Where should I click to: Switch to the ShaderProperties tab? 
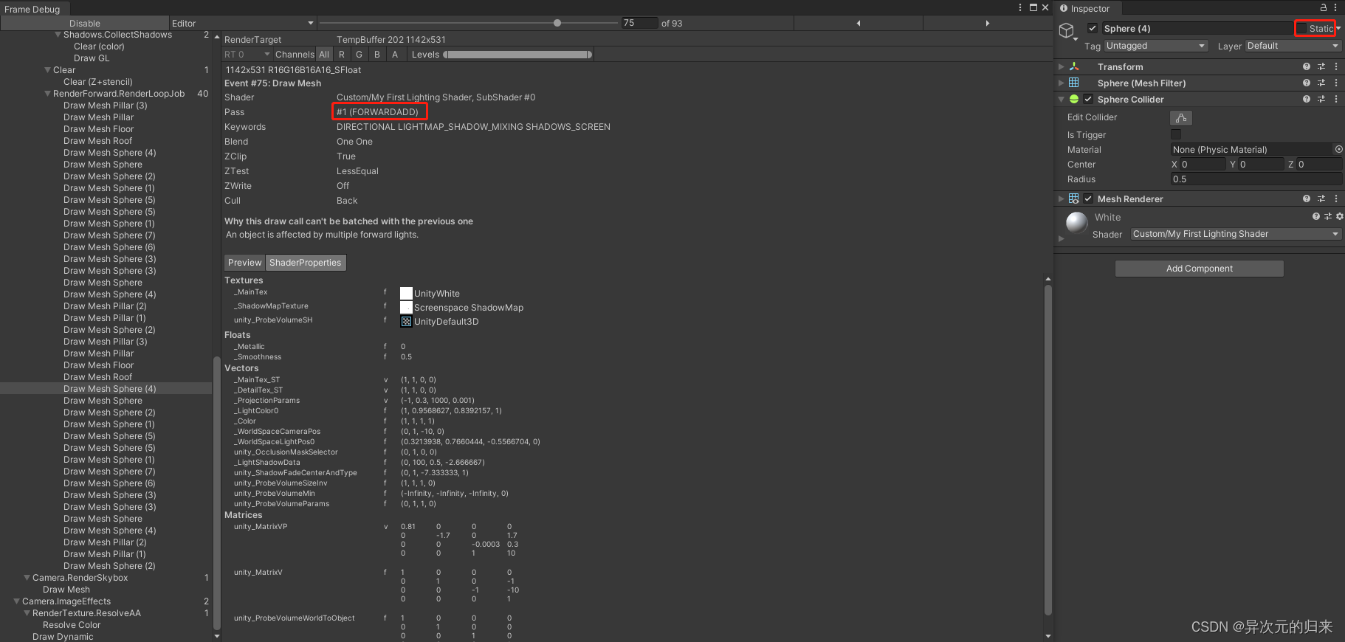(306, 263)
